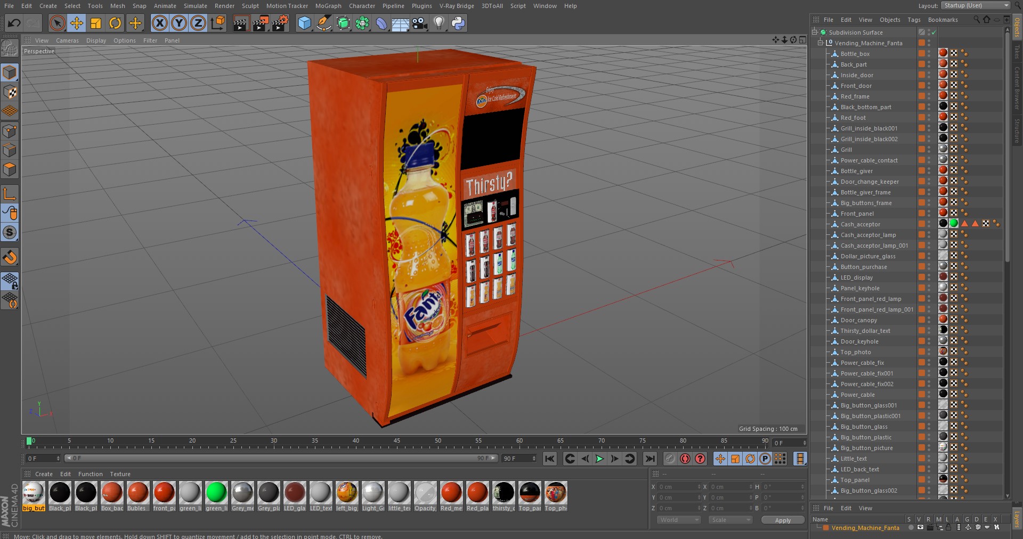Image resolution: width=1023 pixels, height=539 pixels.
Task: Add a Light object icon
Action: [439, 23]
